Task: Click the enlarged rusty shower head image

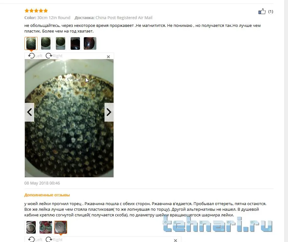Action: tap(69, 118)
